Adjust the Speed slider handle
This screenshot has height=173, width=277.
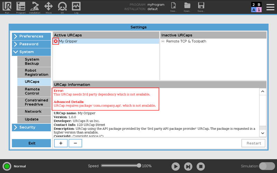pos(139,166)
